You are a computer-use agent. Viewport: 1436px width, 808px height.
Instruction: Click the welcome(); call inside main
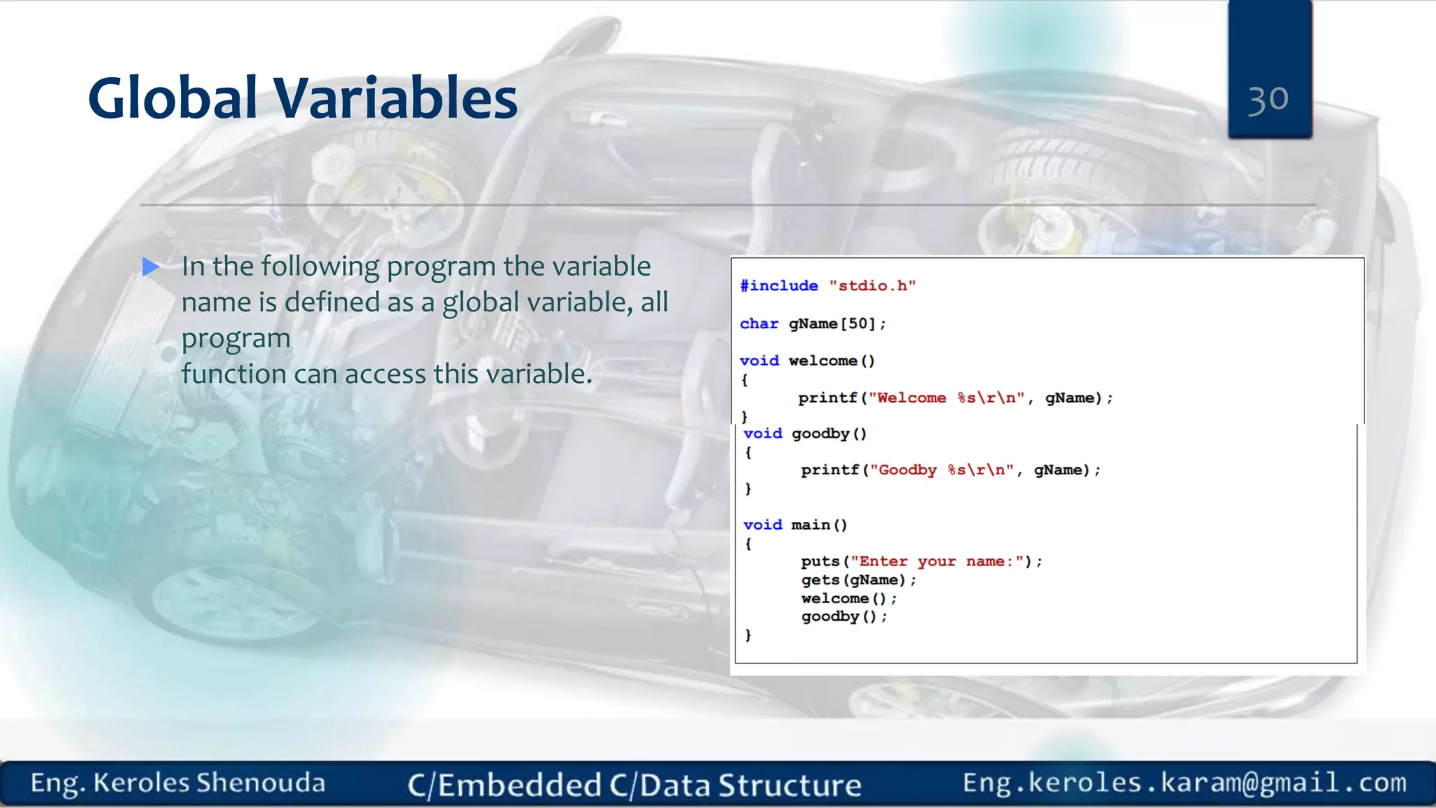[x=848, y=598]
